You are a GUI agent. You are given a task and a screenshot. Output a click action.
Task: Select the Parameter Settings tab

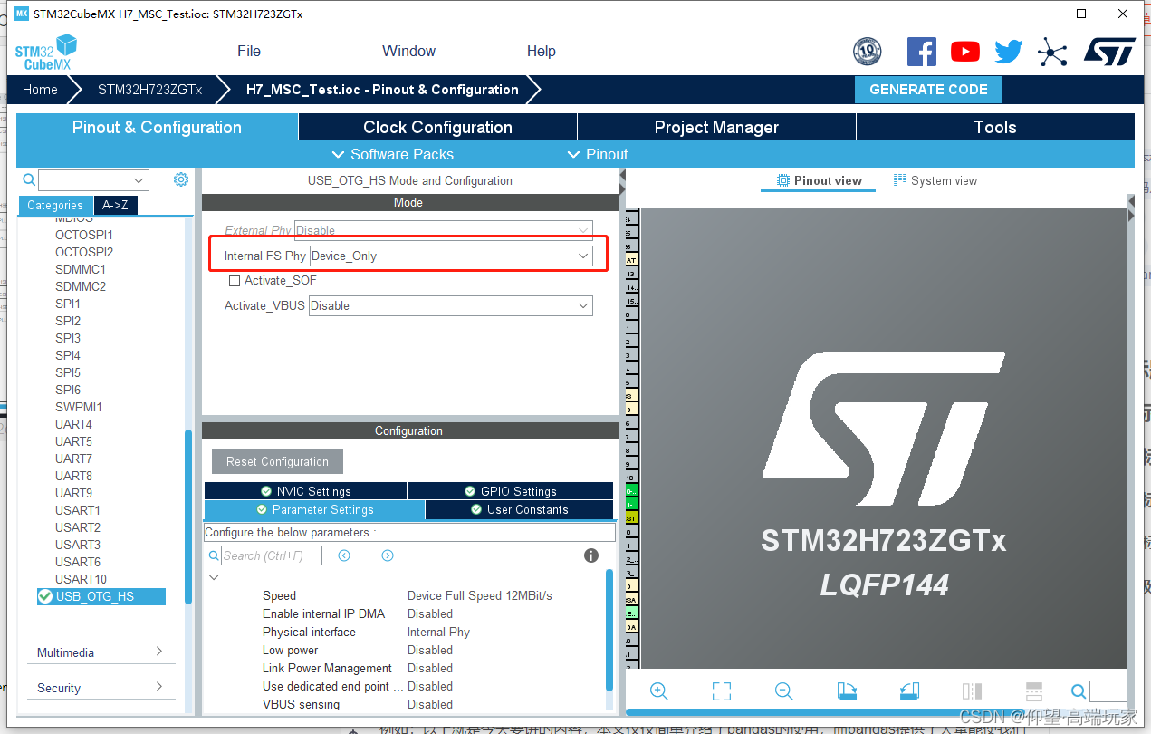[x=314, y=509]
